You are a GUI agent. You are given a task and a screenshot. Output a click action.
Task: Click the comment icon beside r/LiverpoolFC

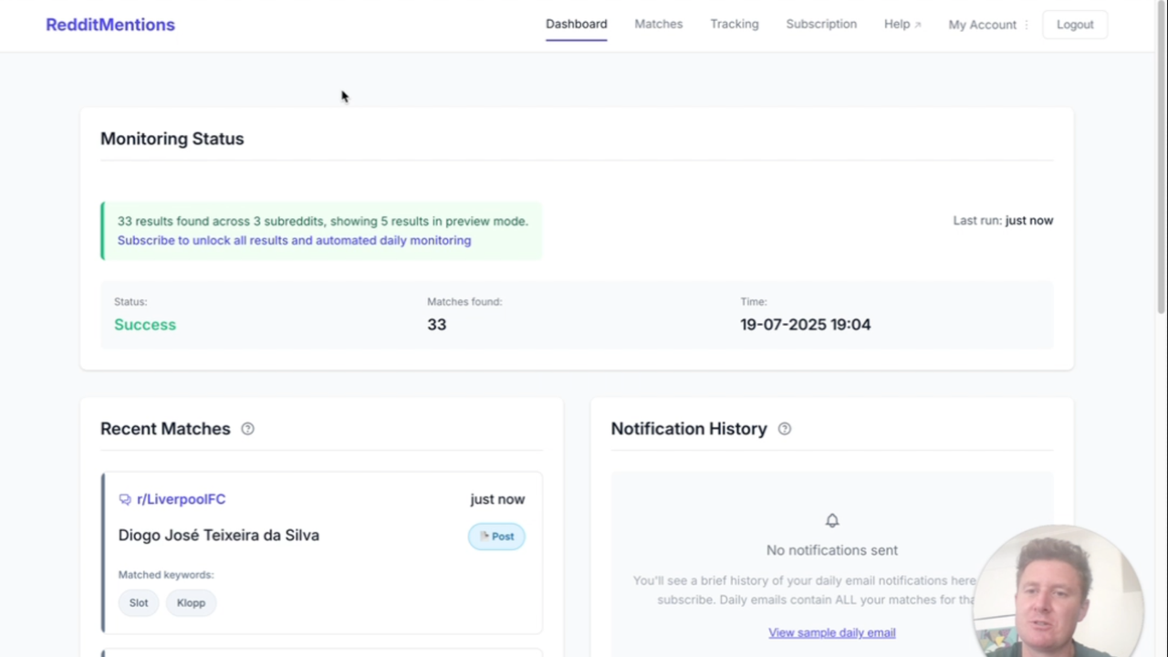point(125,500)
